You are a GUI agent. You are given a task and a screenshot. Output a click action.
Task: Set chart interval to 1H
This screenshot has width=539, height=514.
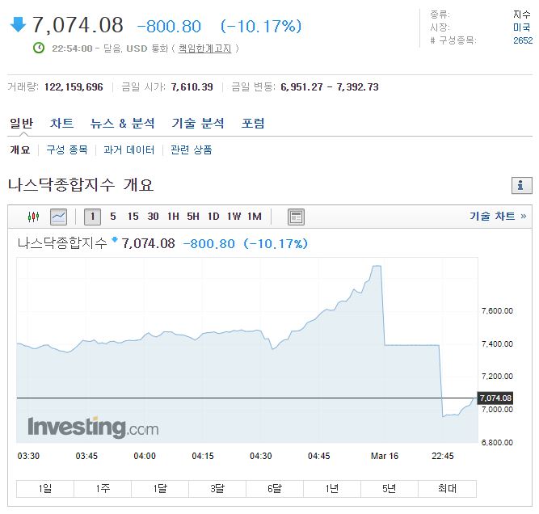(x=173, y=217)
